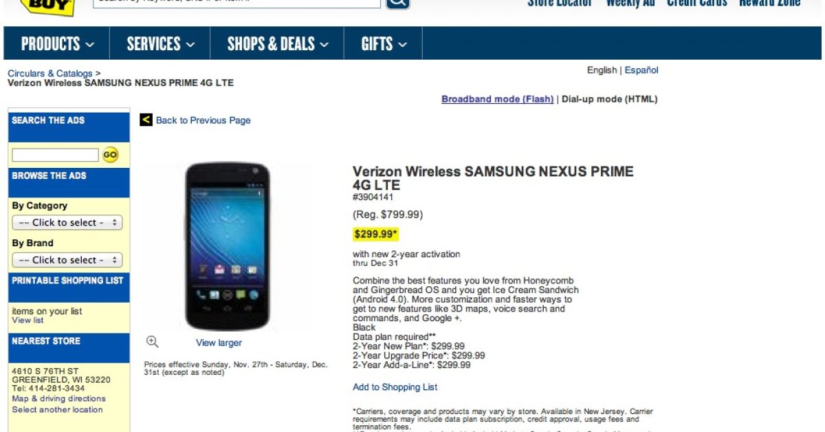Expand the Services menu

tap(160, 44)
